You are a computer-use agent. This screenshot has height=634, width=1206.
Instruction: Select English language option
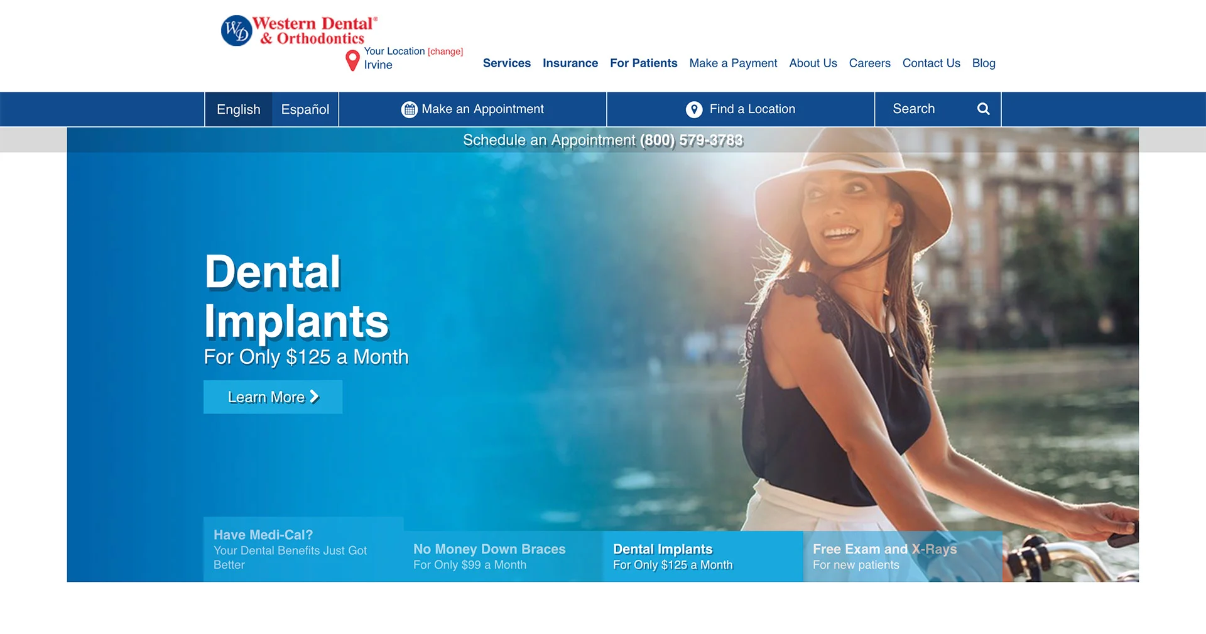click(239, 109)
